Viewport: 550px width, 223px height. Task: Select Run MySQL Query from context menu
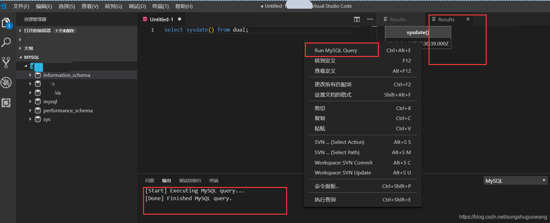(363, 50)
